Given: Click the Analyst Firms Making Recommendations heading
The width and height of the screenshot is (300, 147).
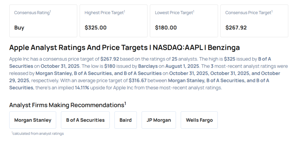Looking at the screenshot, I should click(x=66, y=105).
